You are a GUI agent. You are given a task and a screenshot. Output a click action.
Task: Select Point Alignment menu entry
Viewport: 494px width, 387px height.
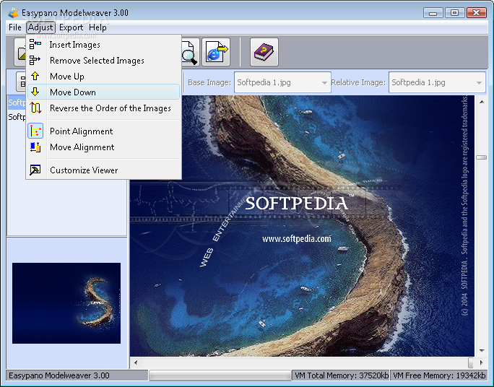pos(104,131)
